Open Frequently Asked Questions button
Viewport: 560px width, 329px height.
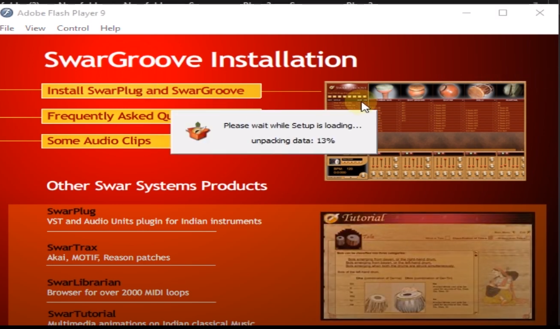coord(106,116)
